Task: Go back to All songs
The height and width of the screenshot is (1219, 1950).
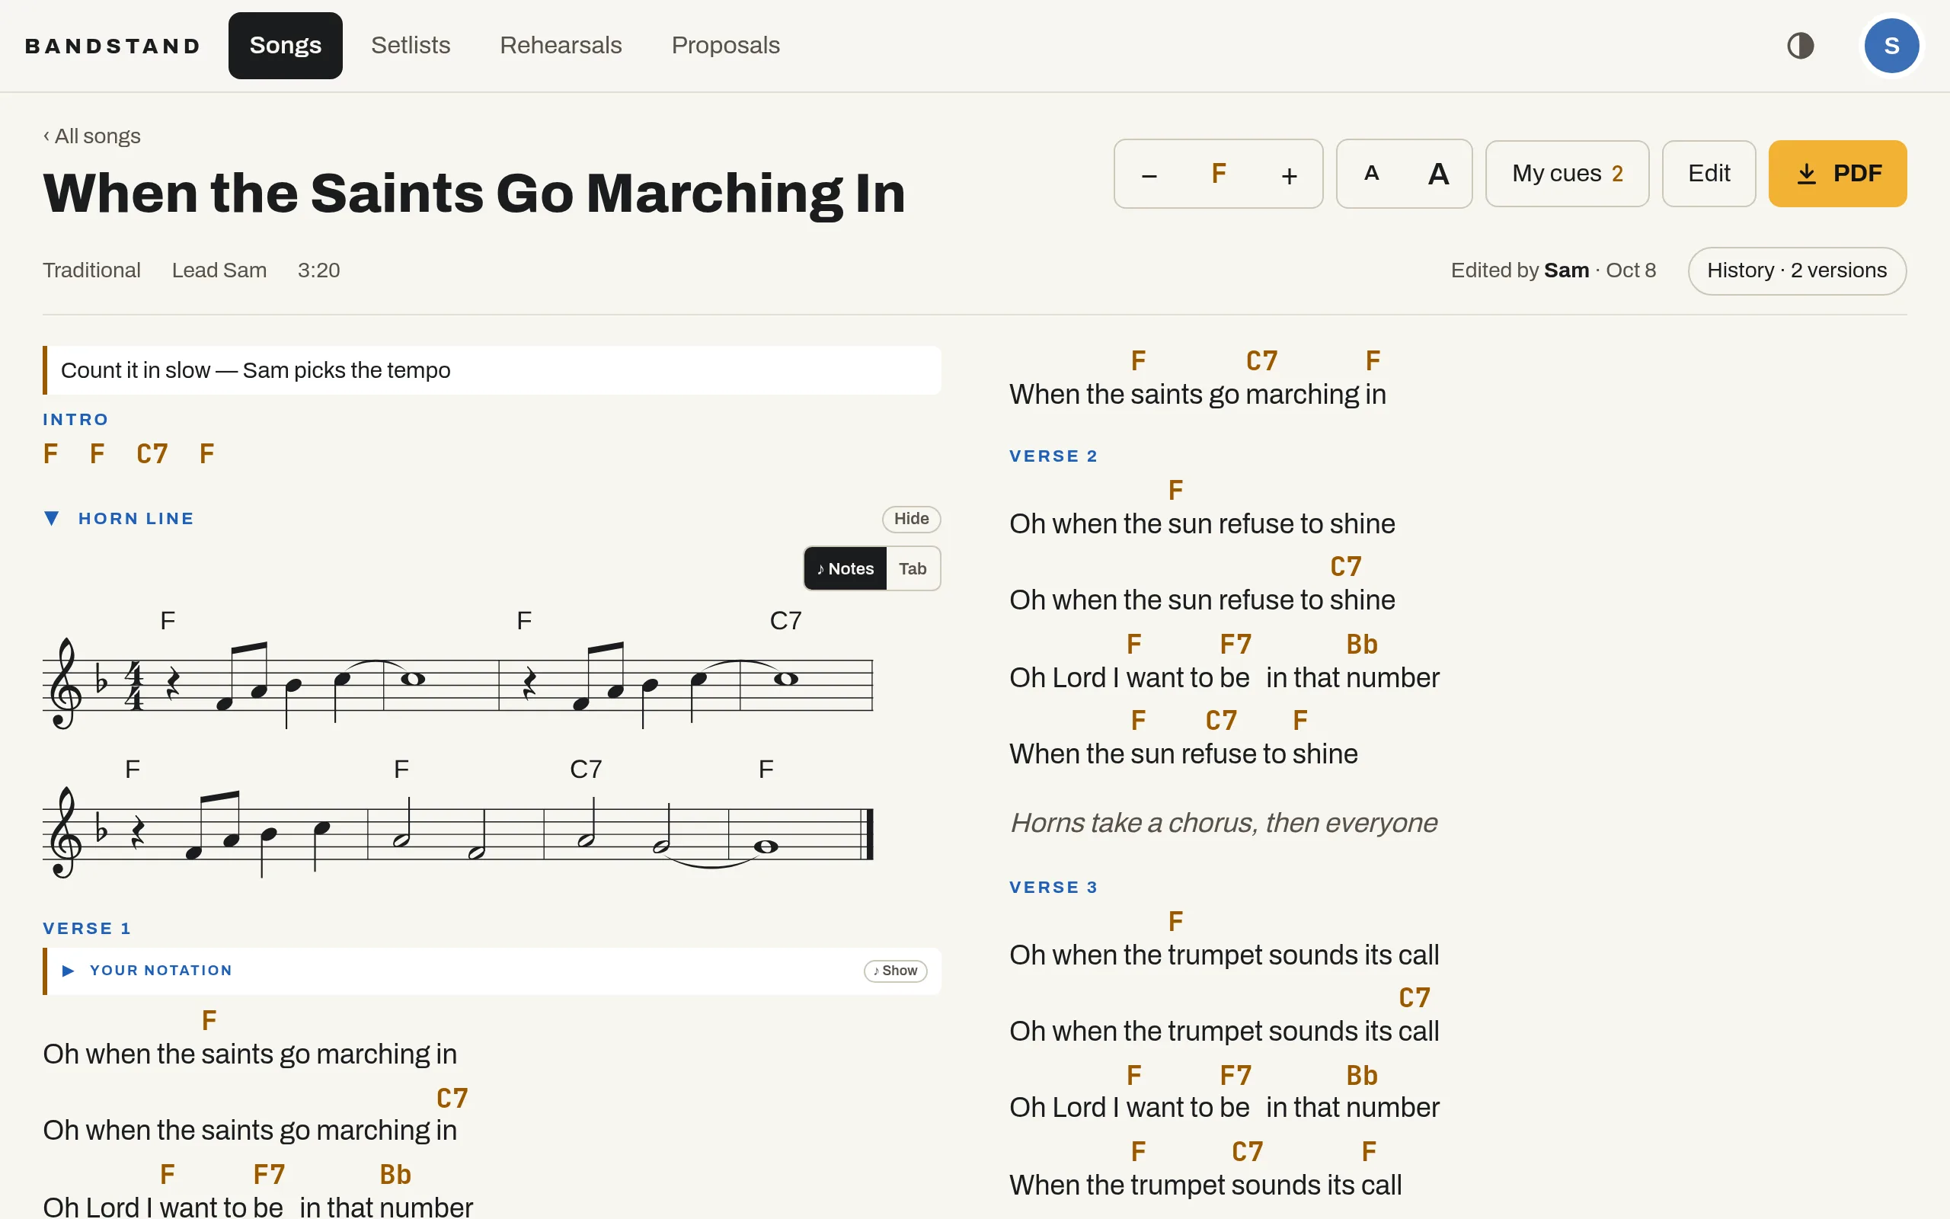Action: 92,136
